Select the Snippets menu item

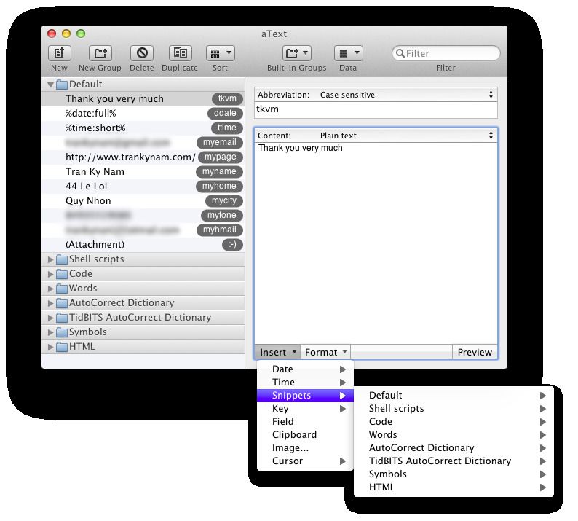305,396
